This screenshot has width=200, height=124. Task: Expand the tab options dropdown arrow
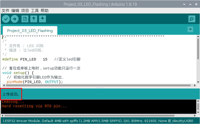click(190, 29)
